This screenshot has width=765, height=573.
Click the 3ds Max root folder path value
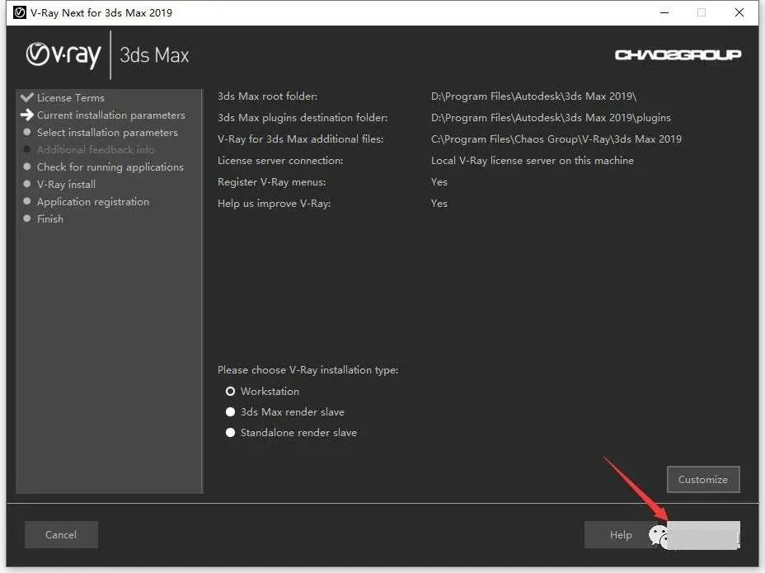point(533,96)
